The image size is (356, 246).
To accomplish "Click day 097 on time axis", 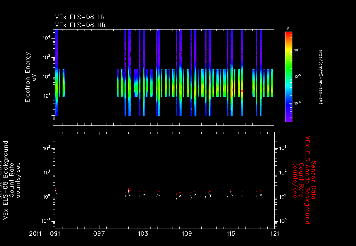I will 99,234.
